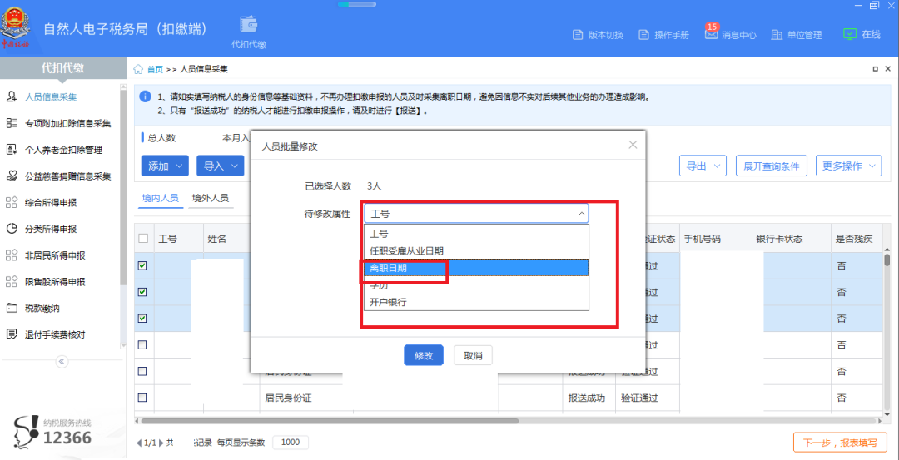Viewport: 899px width, 460px height.
Task: Click the 代扣代缴 wallet icon in header
Action: (248, 25)
